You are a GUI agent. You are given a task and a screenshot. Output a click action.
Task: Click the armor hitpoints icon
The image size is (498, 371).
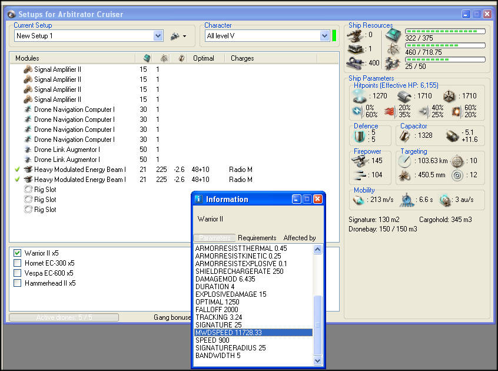404,96
